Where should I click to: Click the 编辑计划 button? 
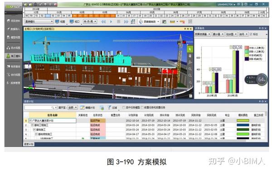[87, 108]
